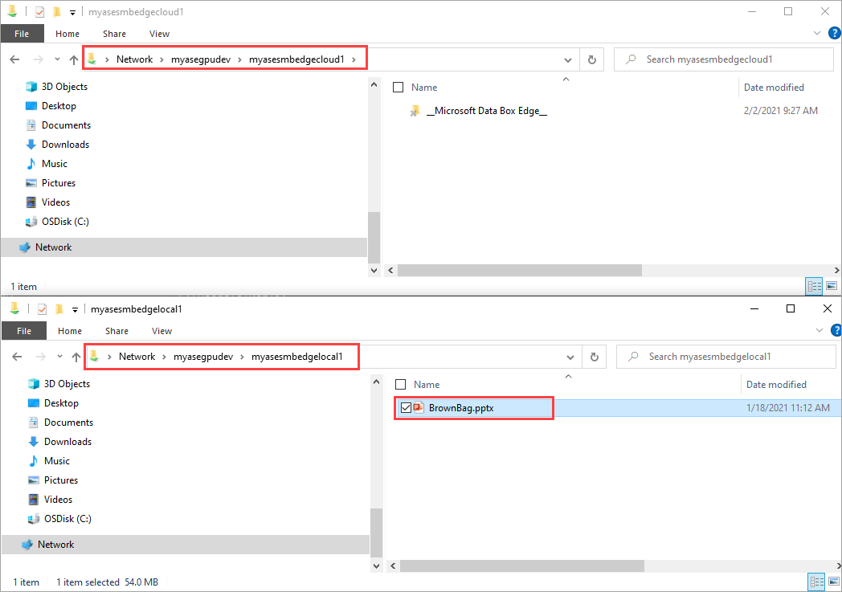This screenshot has width=842, height=592.
Task: Click the back navigation arrow
Action: click(14, 59)
